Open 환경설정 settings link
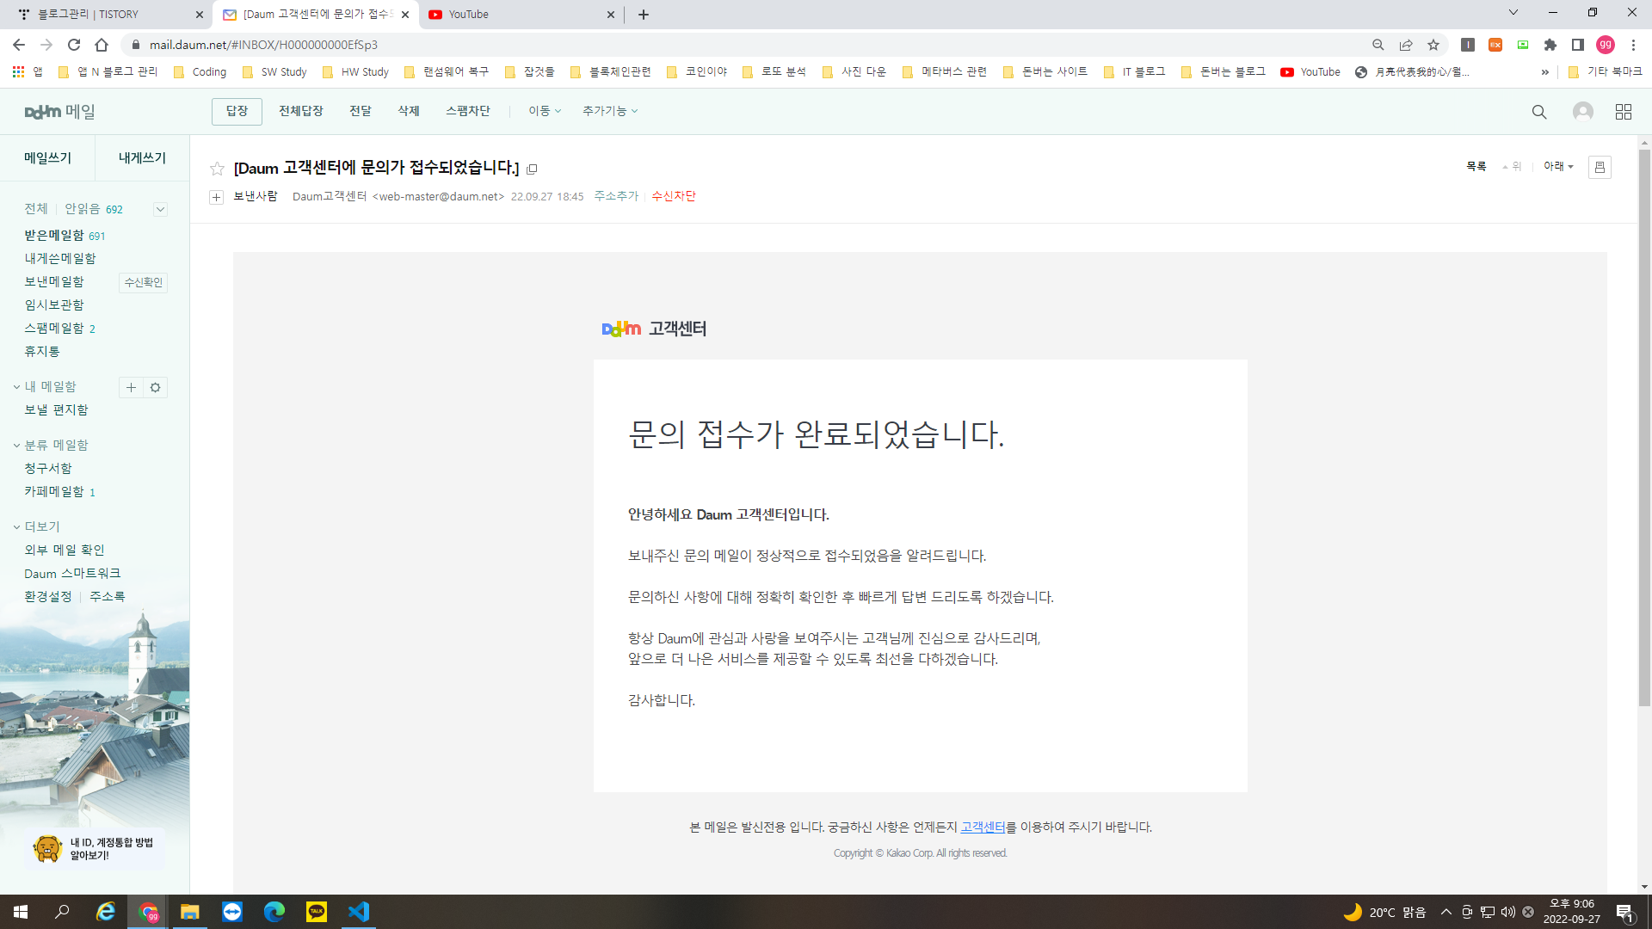Viewport: 1652px width, 929px height. [48, 597]
